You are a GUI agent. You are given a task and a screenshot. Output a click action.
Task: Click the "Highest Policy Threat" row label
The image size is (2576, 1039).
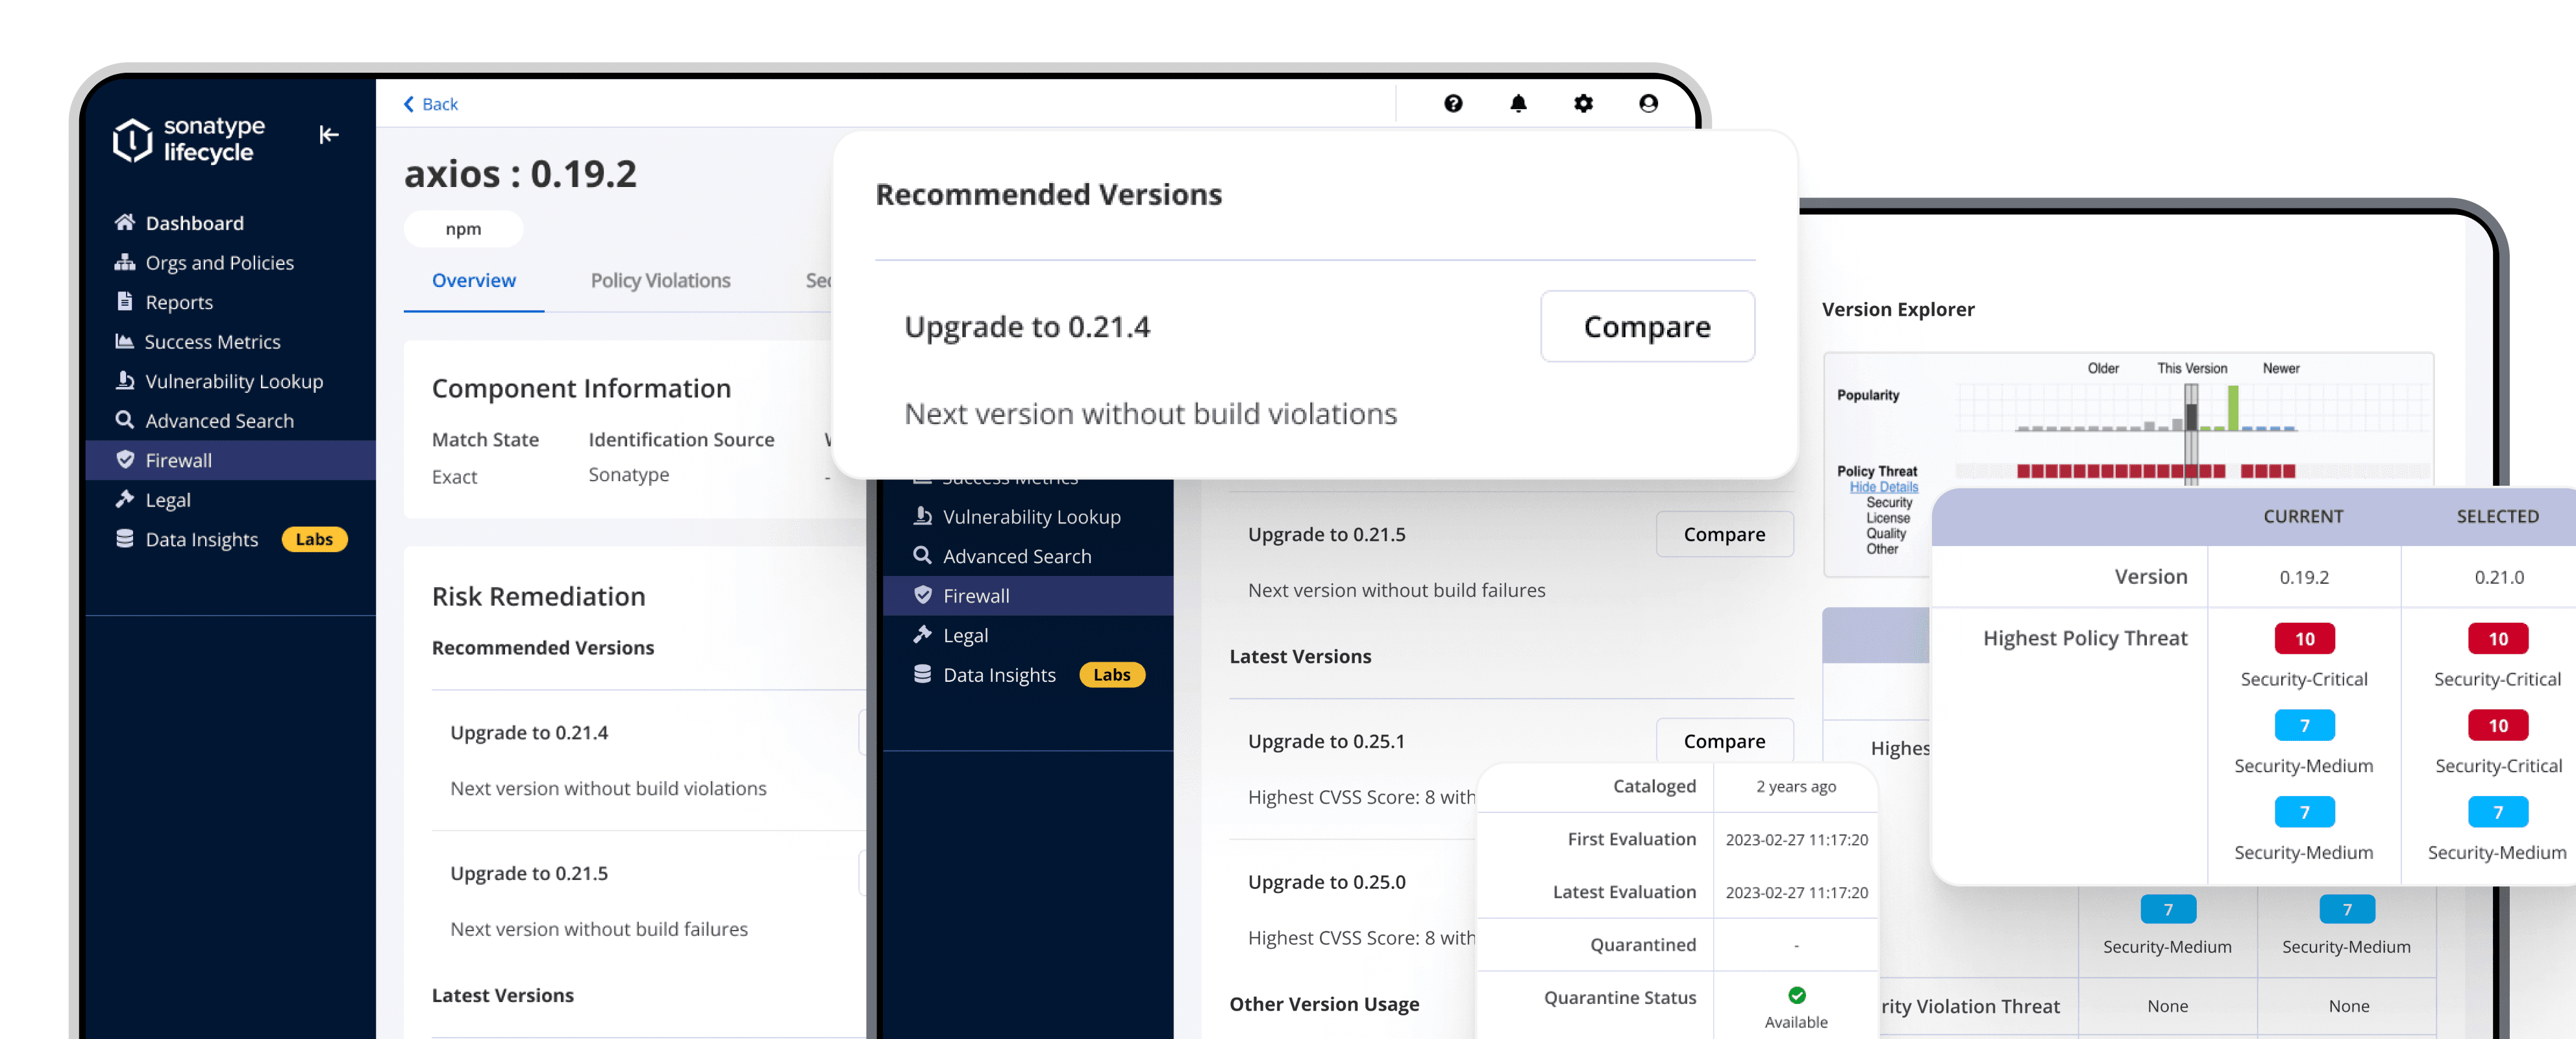(x=2085, y=638)
